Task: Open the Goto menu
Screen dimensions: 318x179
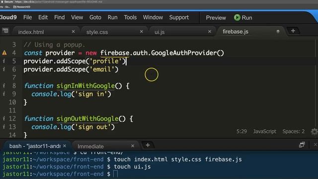Action: click(95, 17)
